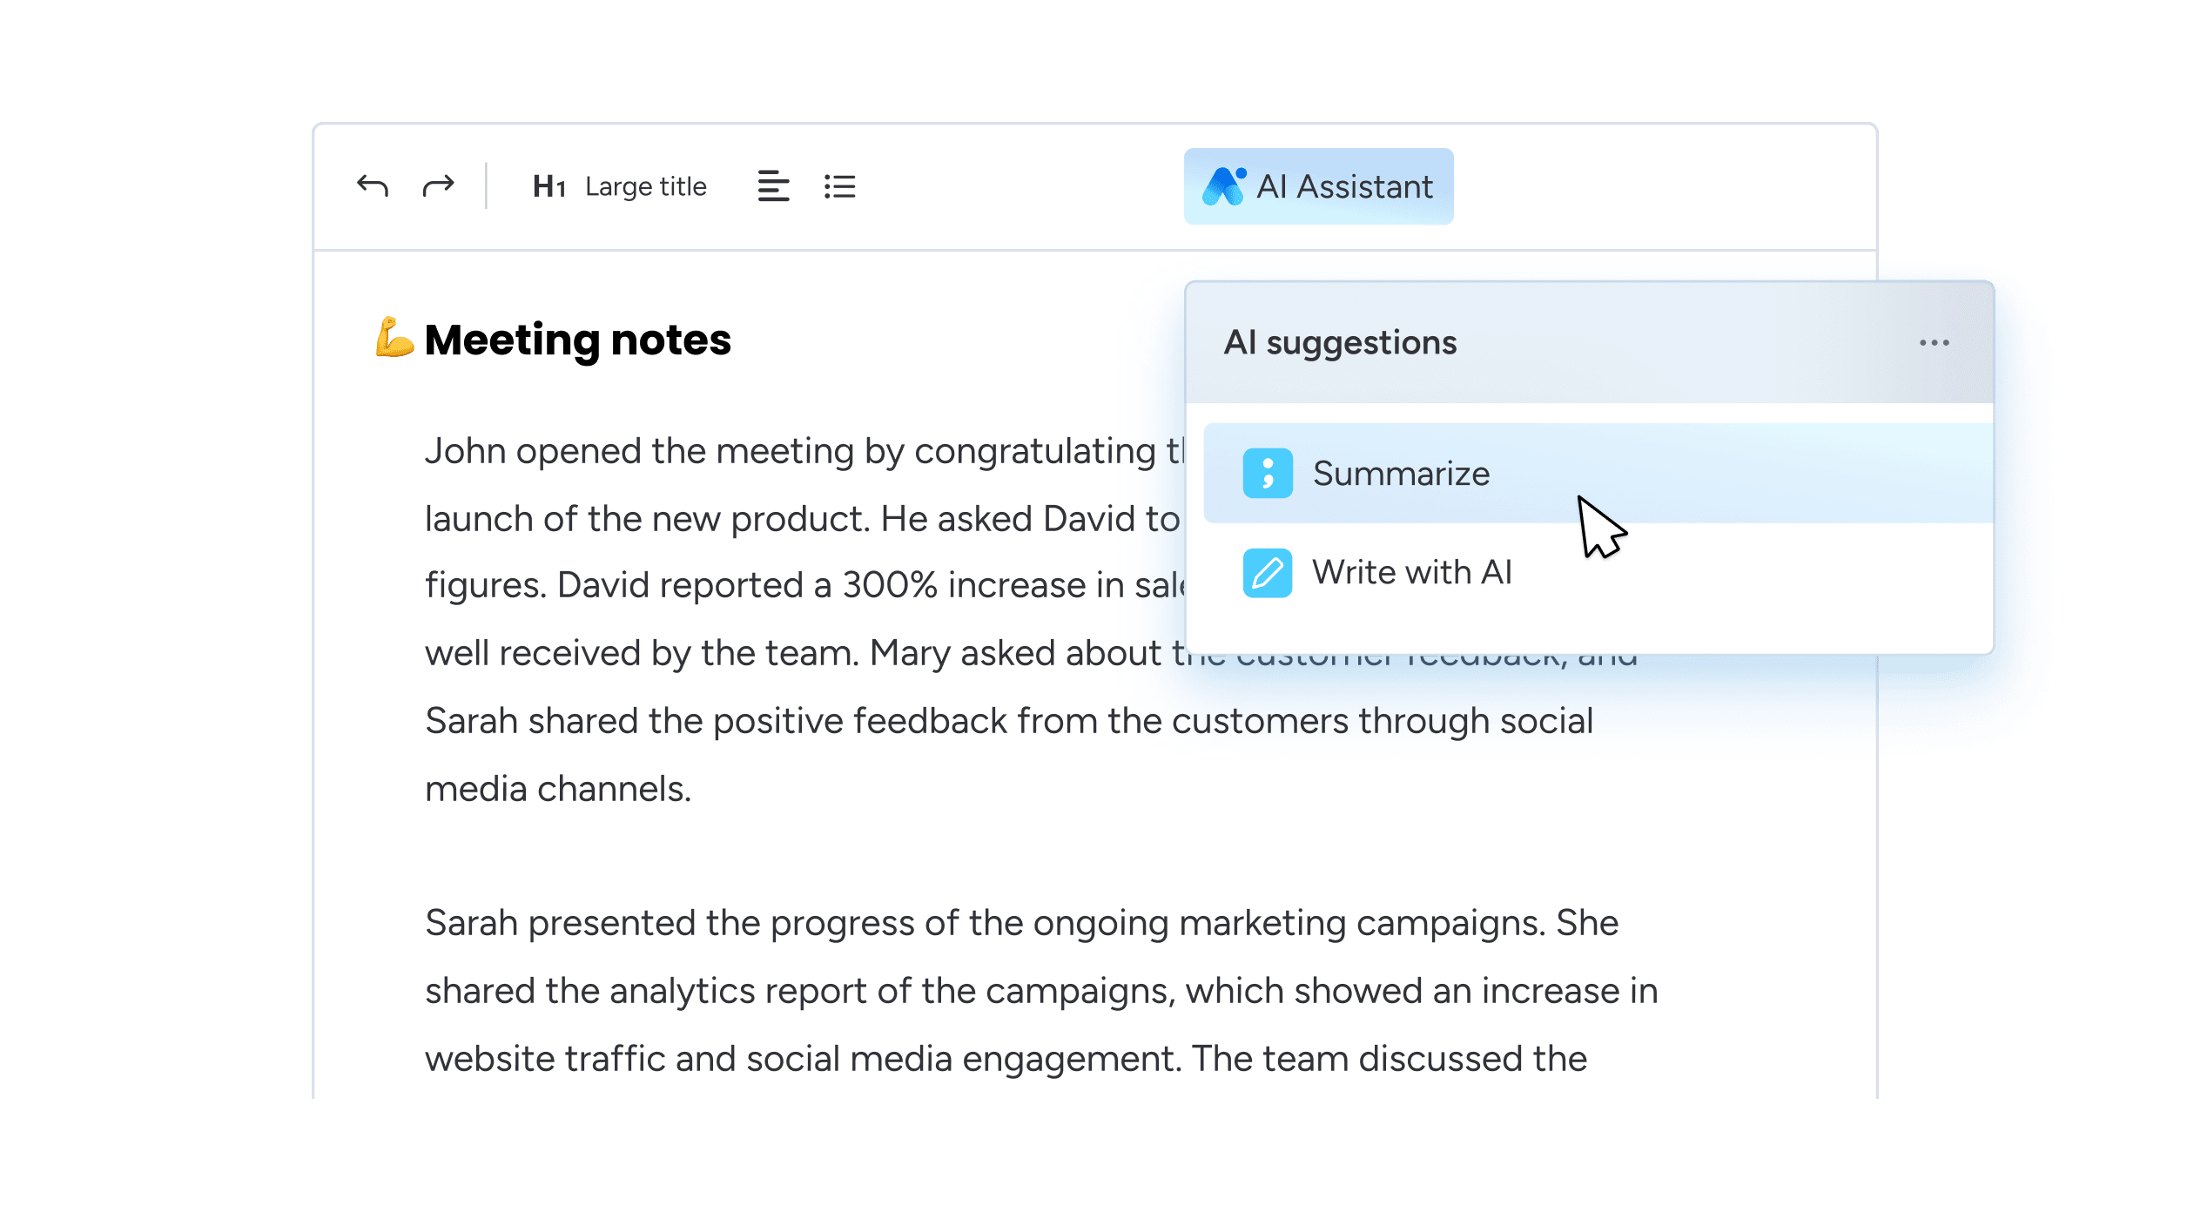The height and width of the screenshot is (1219, 2194).
Task: Insert a bulleted list
Action: point(838,185)
